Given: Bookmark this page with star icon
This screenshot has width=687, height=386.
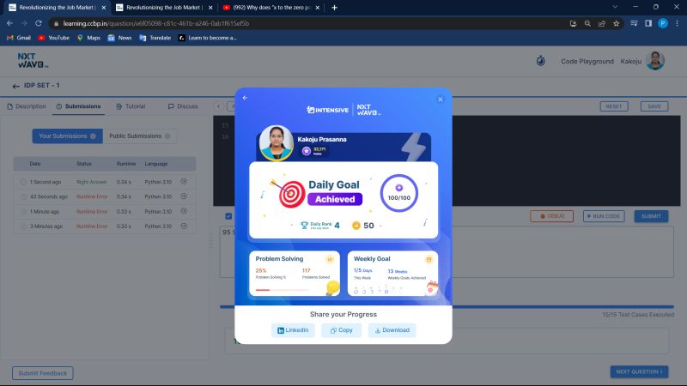Looking at the screenshot, I should click(617, 24).
